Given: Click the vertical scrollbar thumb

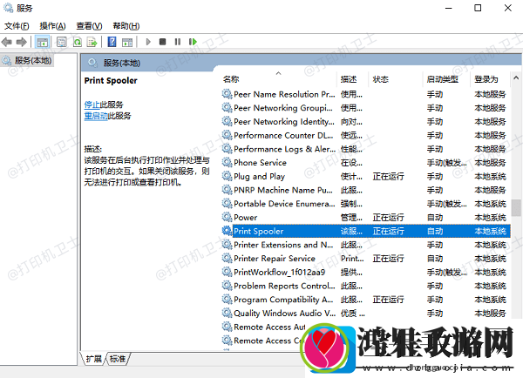Looking at the screenshot, I should click(516, 207).
